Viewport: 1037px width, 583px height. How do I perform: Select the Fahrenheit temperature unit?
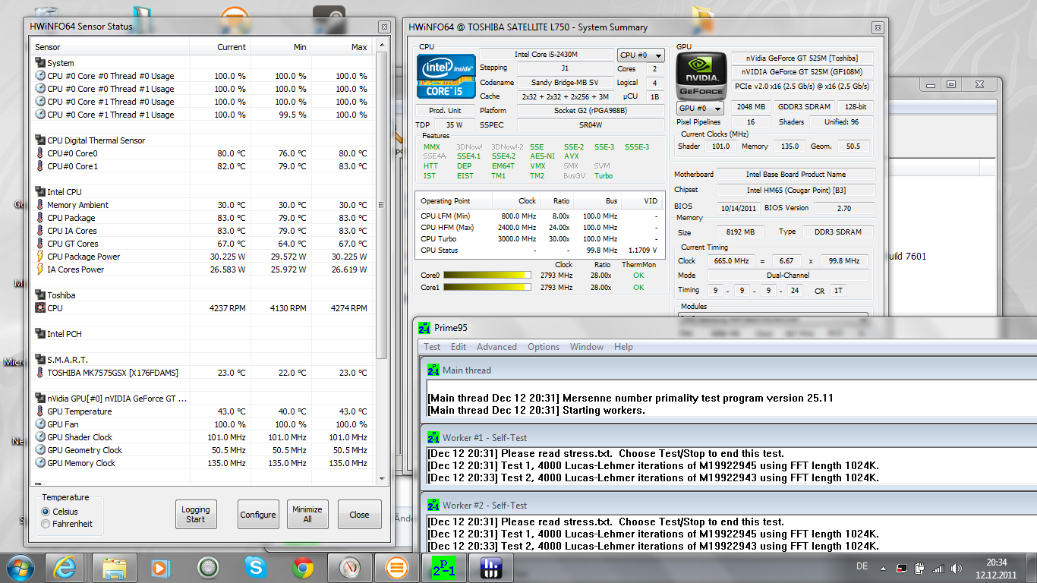click(46, 524)
